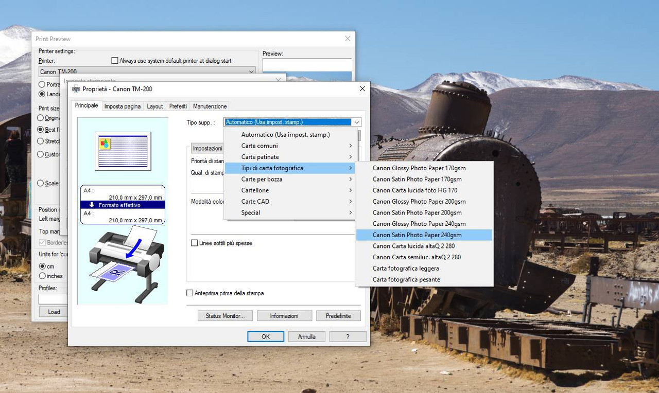This screenshot has width=659, height=393.
Task: Click the page layout preview thumbnail
Action: point(123,151)
